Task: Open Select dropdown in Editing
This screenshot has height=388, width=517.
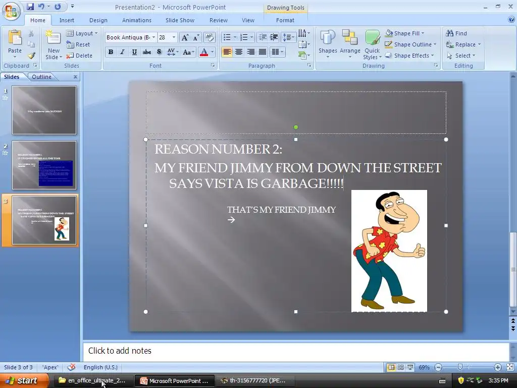Action: 461,56
